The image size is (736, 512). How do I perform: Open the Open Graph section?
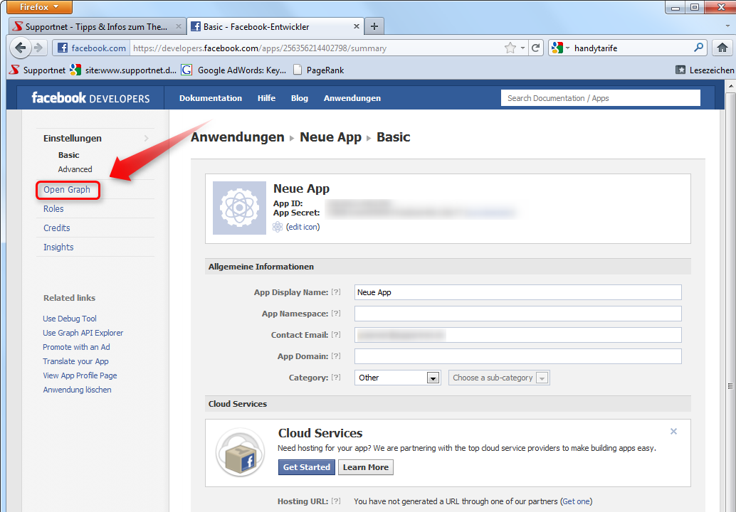pos(67,189)
